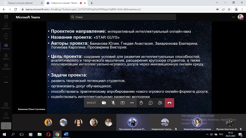Open Assignments (Задания) in the Teams sidebar
Image resolution: width=246 pixels, height=138 pixels.
click(x=6, y=57)
